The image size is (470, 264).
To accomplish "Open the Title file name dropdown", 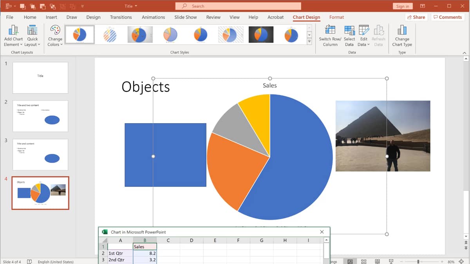I will tap(131, 6).
